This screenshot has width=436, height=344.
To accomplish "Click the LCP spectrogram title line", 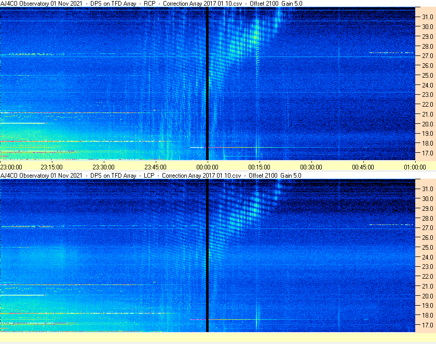I will coord(151,176).
